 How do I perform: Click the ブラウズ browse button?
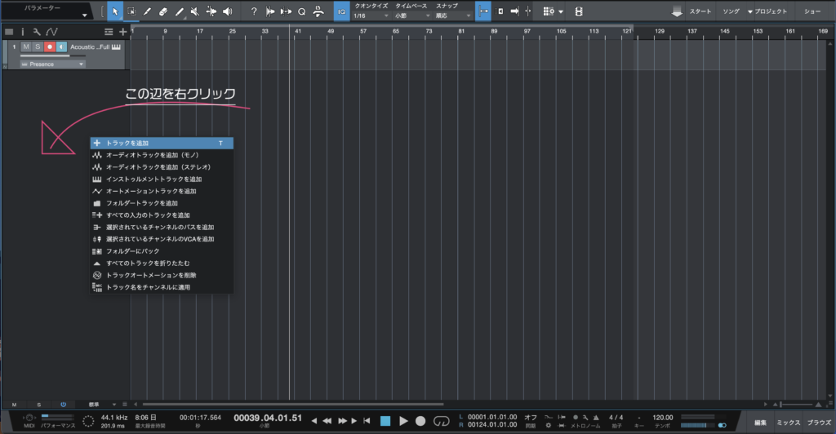click(x=819, y=423)
